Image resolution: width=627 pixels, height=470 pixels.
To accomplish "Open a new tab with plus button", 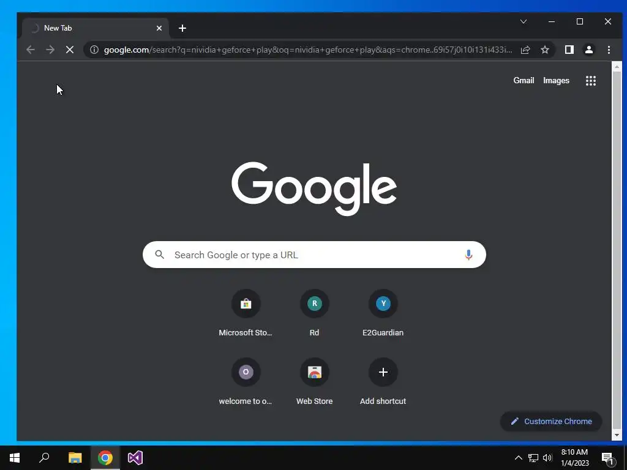I will click(x=182, y=28).
